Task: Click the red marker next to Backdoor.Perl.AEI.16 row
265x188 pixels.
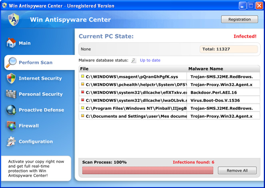Action: [82, 92]
